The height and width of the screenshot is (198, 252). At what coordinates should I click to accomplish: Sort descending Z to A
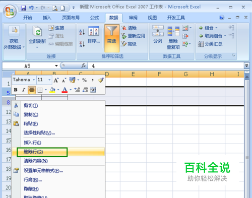[82, 44]
